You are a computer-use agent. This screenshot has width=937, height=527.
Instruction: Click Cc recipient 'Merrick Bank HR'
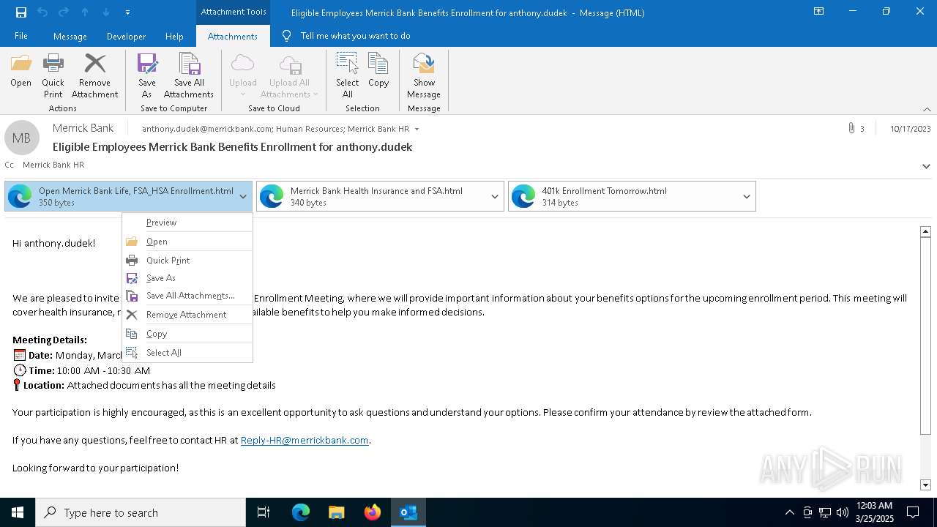click(x=53, y=165)
